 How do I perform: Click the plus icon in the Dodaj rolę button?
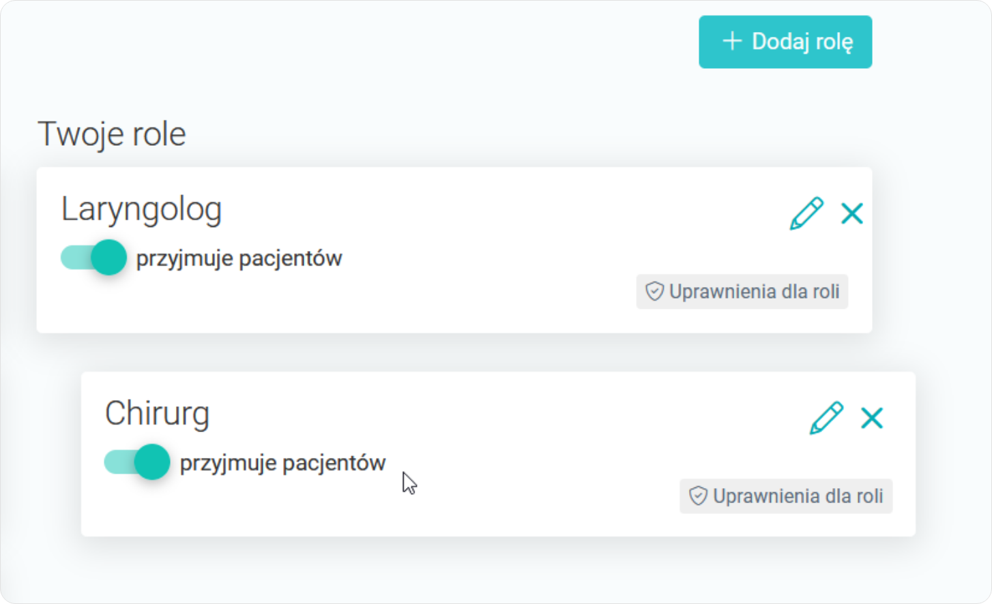[x=732, y=42]
